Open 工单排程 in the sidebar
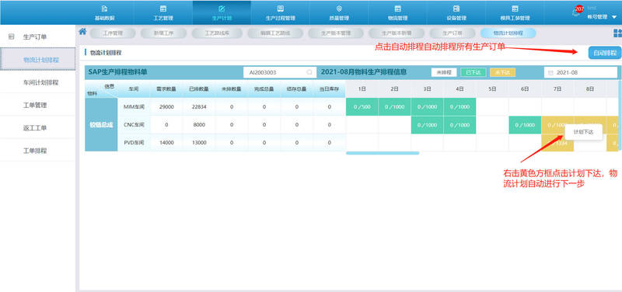Screen dimensions: 622x292 click(37, 151)
